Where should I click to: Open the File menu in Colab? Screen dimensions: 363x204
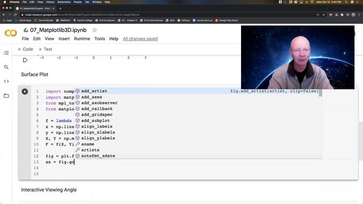point(25,39)
